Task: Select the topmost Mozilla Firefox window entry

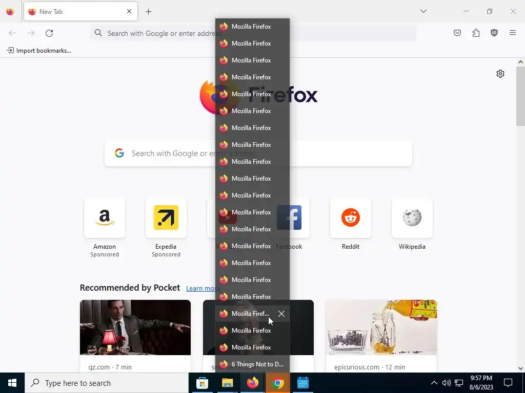Action: pos(252,27)
